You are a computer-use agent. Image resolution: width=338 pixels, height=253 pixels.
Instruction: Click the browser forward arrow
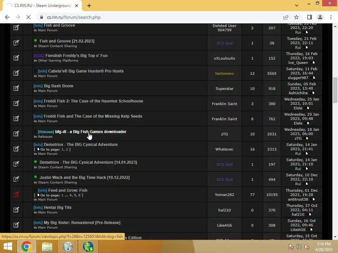click(x=18, y=17)
